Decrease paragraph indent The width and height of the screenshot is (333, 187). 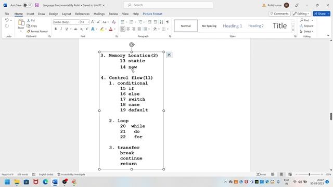coord(150,22)
